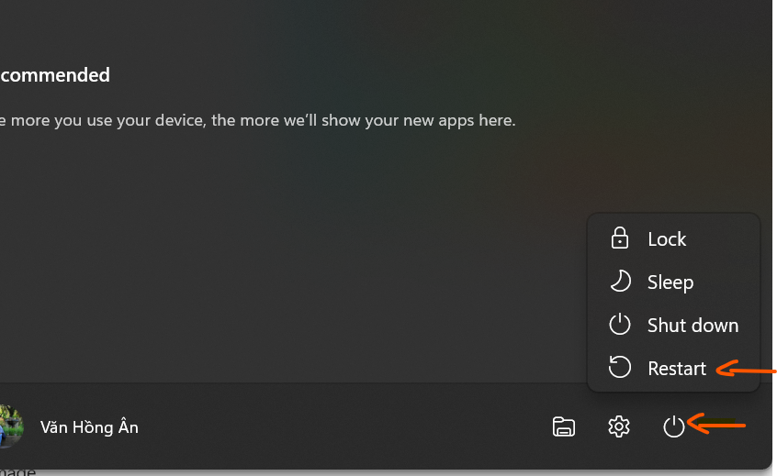The width and height of the screenshot is (777, 476).
Task: Click the crescent moon Sleep icon
Action: (x=620, y=282)
